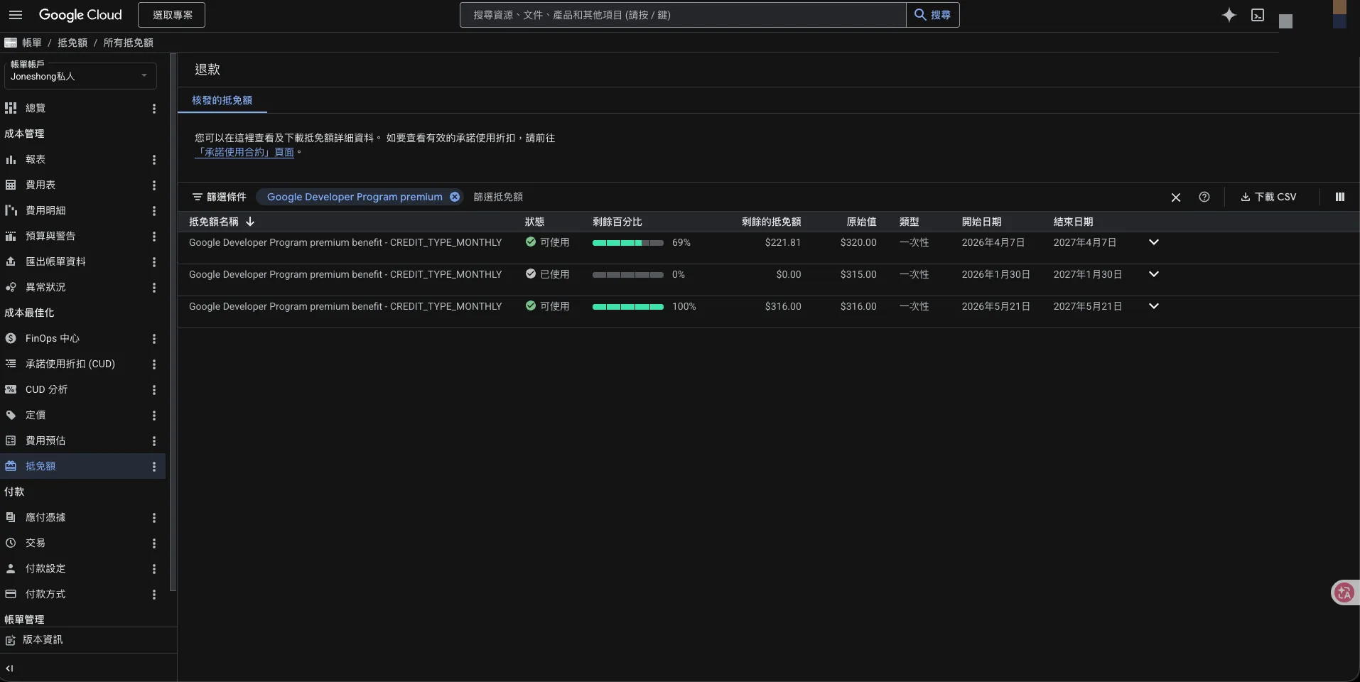Open more options for FinOps 中心
Image resolution: width=1360 pixels, height=682 pixels.
click(x=154, y=339)
